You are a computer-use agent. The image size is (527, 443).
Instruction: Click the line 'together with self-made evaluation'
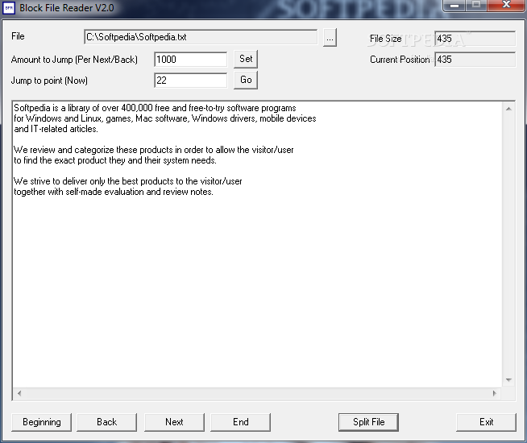(114, 192)
